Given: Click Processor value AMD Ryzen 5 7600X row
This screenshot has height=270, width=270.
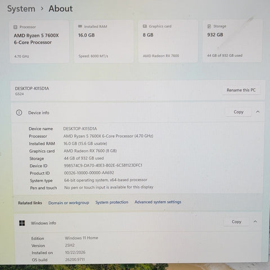Looking at the screenshot, I should click(108, 136).
